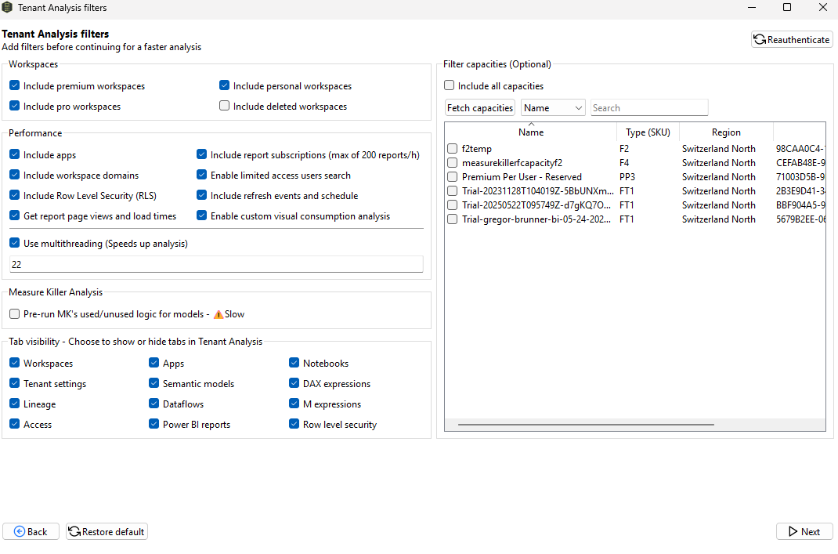Toggle the Include apps checkbox
838x554 pixels.
click(14, 154)
